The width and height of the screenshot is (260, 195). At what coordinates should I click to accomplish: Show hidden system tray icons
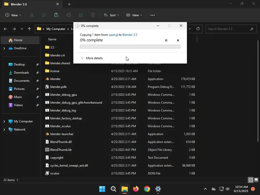pos(205,189)
